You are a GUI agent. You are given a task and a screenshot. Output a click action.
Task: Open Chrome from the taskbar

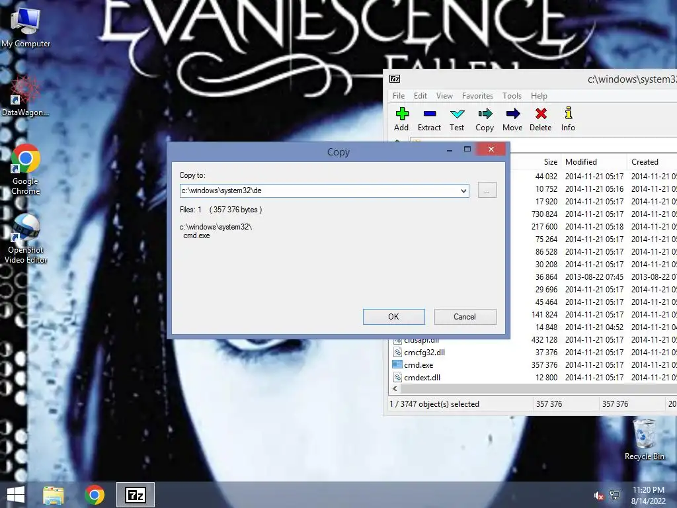point(95,495)
